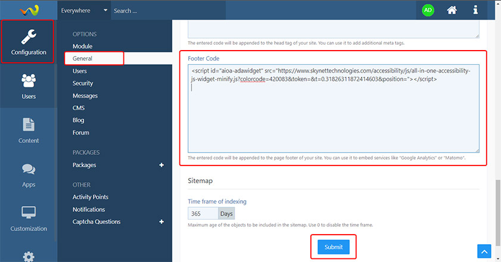Click the gear icon at the sidebar bottom
501x262 pixels.
point(29,257)
